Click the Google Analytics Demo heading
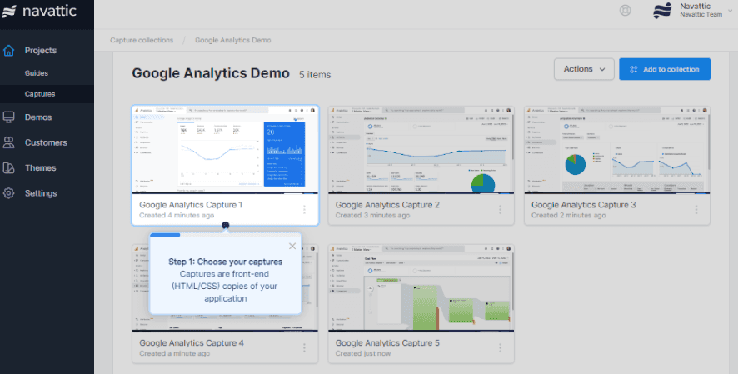Viewport: 738px width, 374px height. coord(211,73)
